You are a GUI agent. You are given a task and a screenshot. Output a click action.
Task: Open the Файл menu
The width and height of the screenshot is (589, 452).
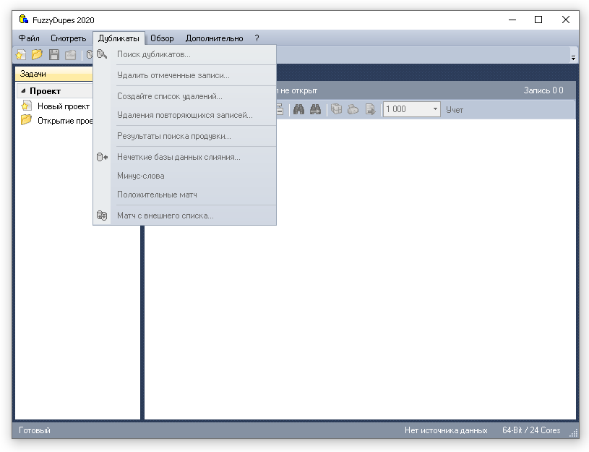[29, 38]
